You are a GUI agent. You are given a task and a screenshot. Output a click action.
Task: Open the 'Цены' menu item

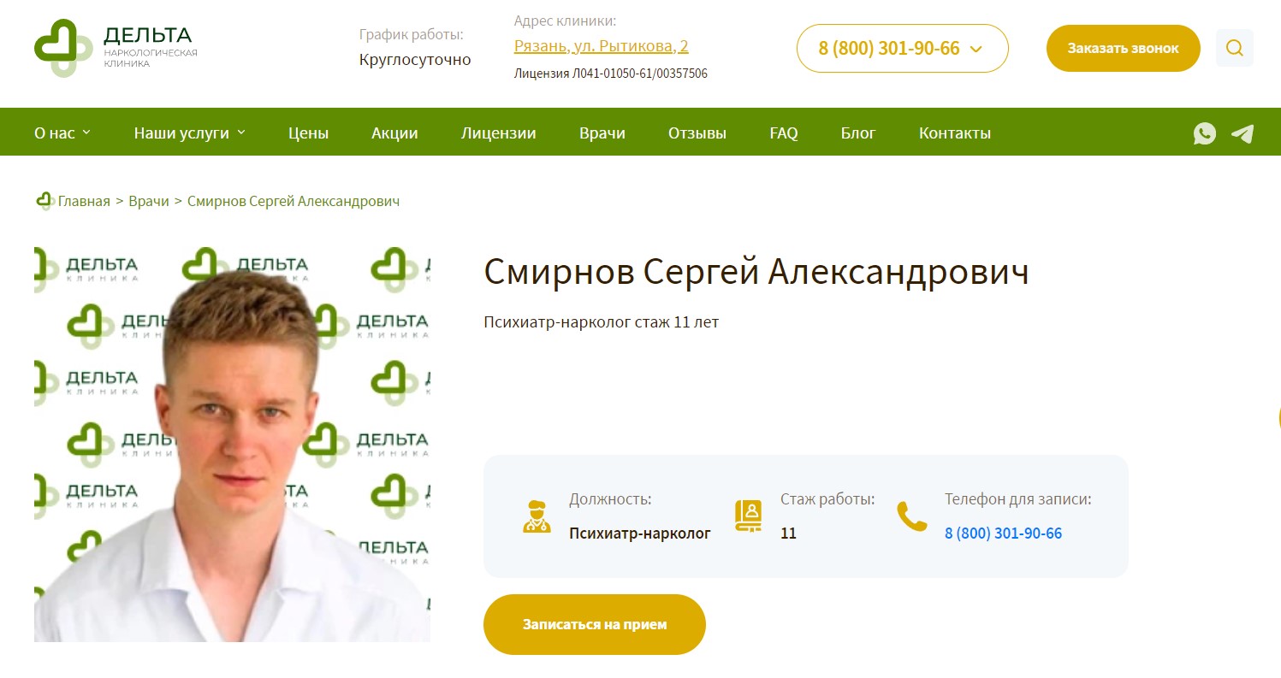pyautogui.click(x=308, y=133)
